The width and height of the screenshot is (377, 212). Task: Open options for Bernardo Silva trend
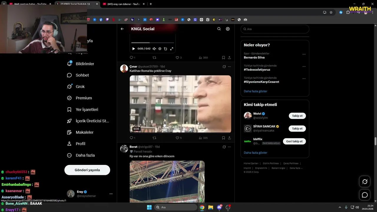coord(304,54)
